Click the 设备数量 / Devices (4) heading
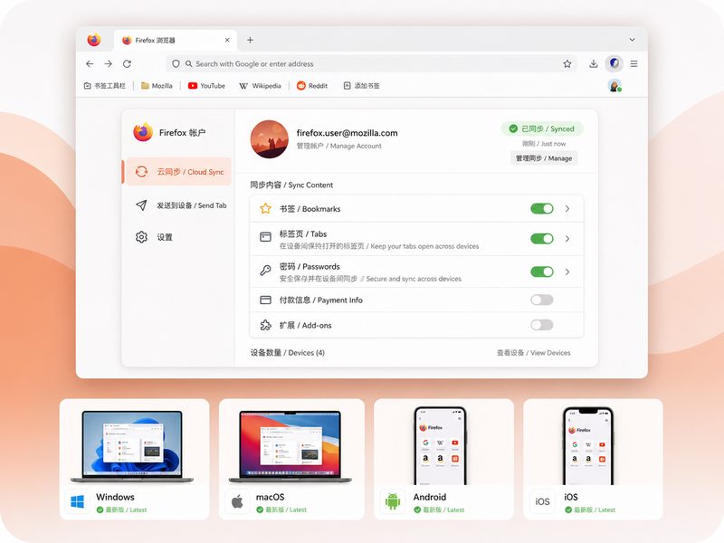Screen dimensions: 724x543 [287, 353]
